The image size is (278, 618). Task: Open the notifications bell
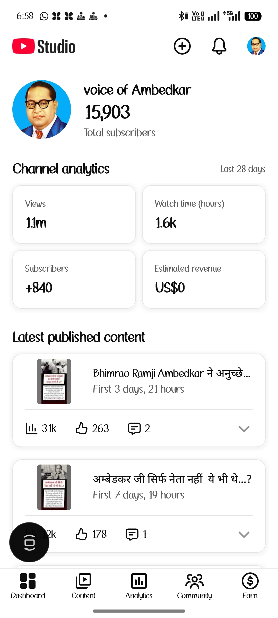(x=219, y=46)
